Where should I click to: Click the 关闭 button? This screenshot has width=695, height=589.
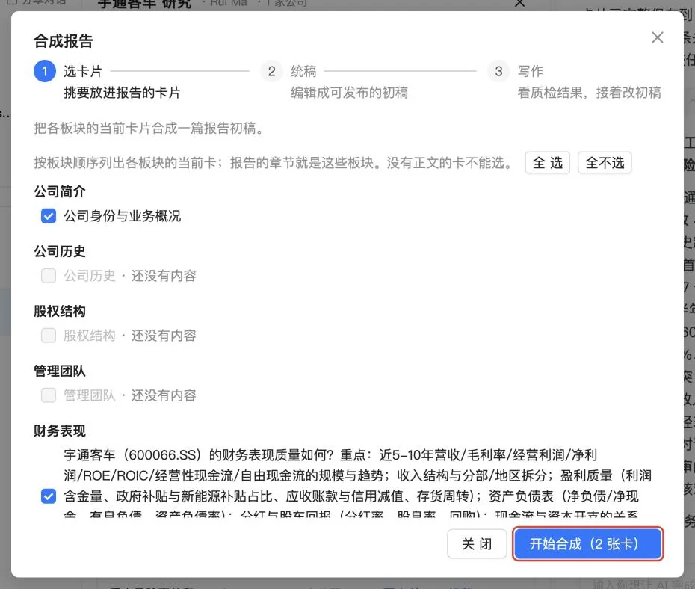[477, 544]
